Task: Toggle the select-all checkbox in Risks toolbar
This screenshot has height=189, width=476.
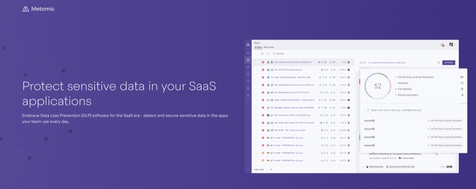Action: click(x=257, y=54)
